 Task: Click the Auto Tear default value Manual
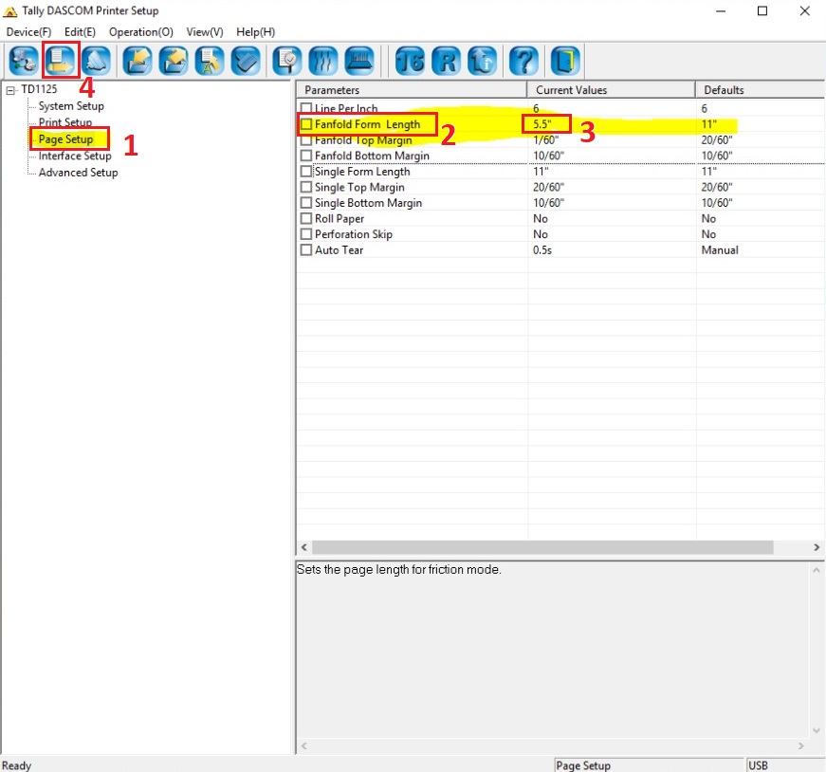[720, 250]
